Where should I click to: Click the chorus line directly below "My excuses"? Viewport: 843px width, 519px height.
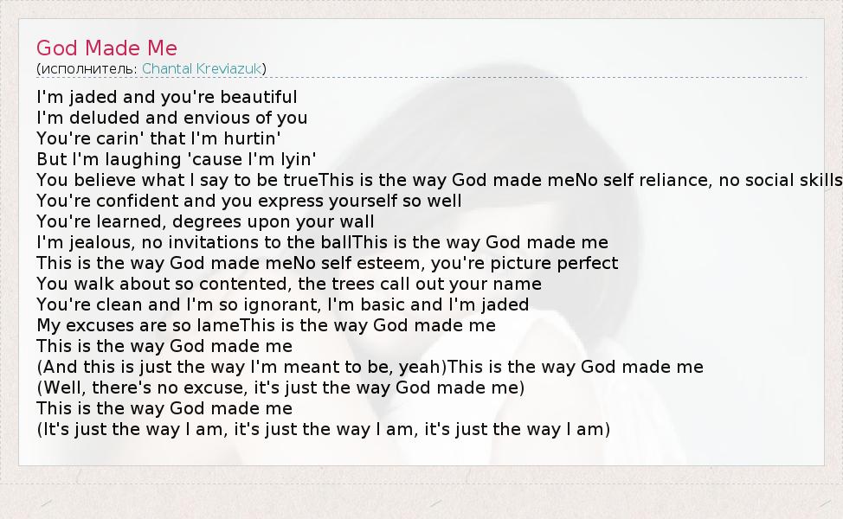[x=164, y=346]
